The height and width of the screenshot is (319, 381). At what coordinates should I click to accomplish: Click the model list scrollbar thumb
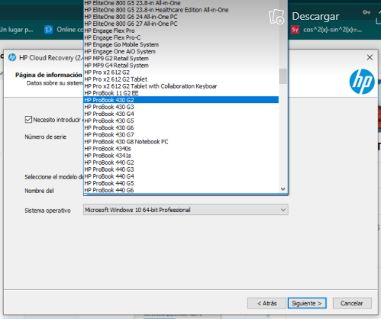click(283, 76)
